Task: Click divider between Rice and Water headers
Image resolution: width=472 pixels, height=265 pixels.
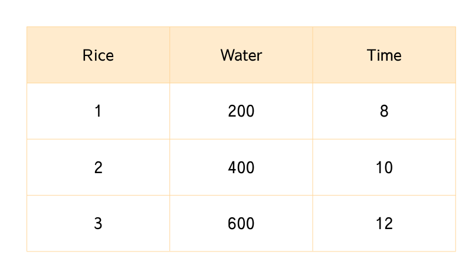Action: tap(169, 55)
